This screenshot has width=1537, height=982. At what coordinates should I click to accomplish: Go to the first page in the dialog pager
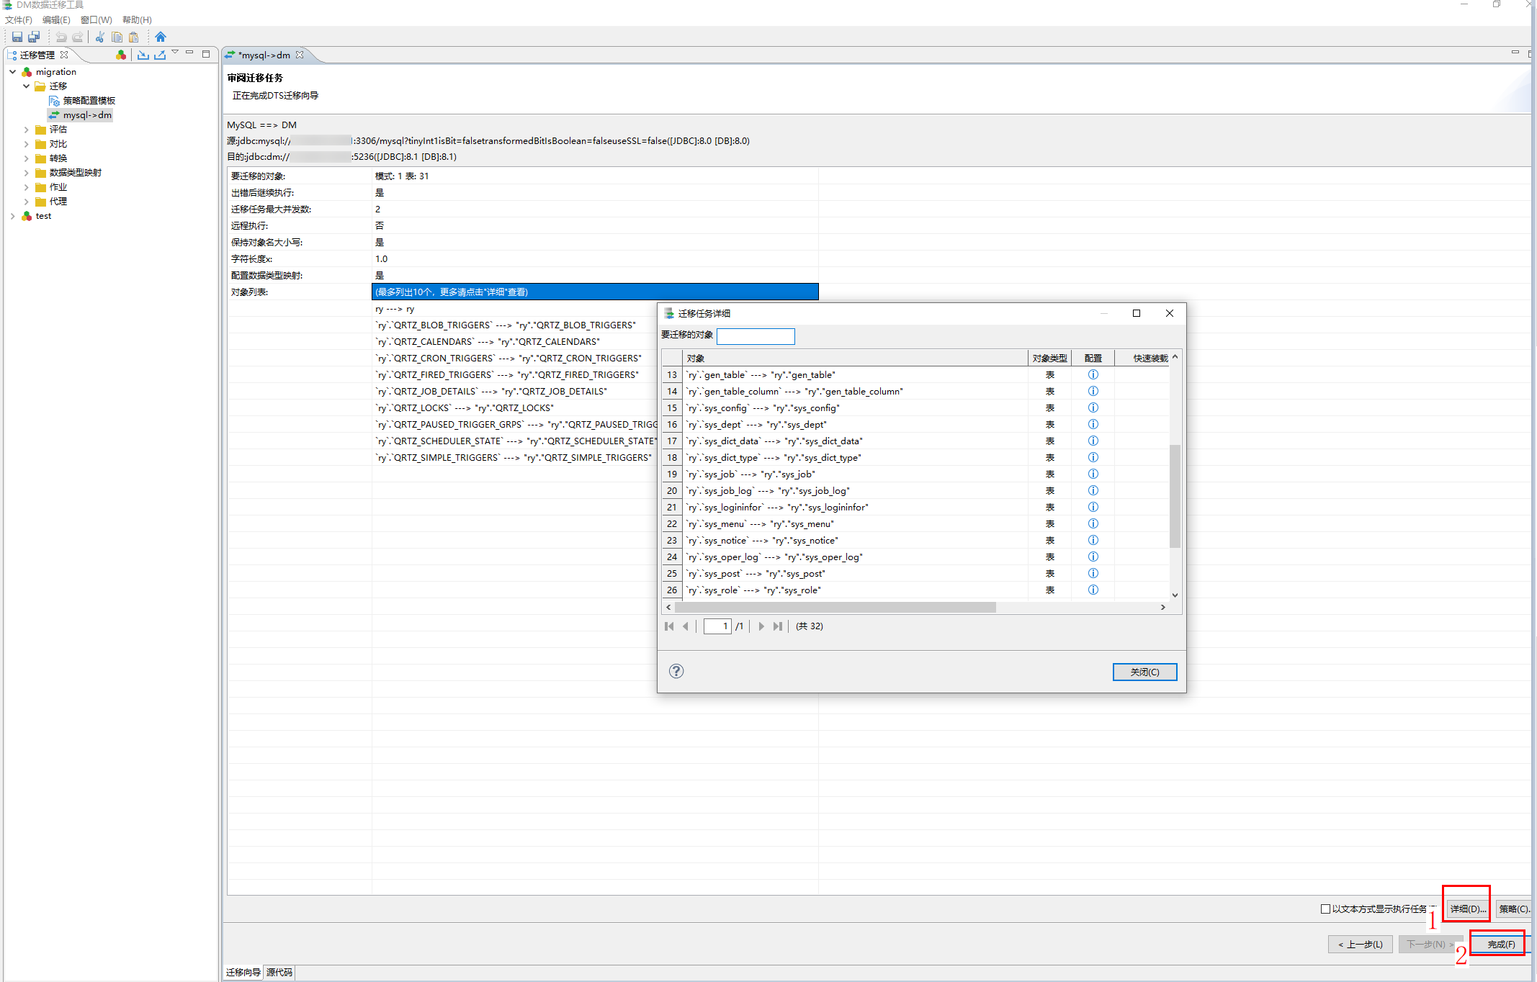[669, 626]
